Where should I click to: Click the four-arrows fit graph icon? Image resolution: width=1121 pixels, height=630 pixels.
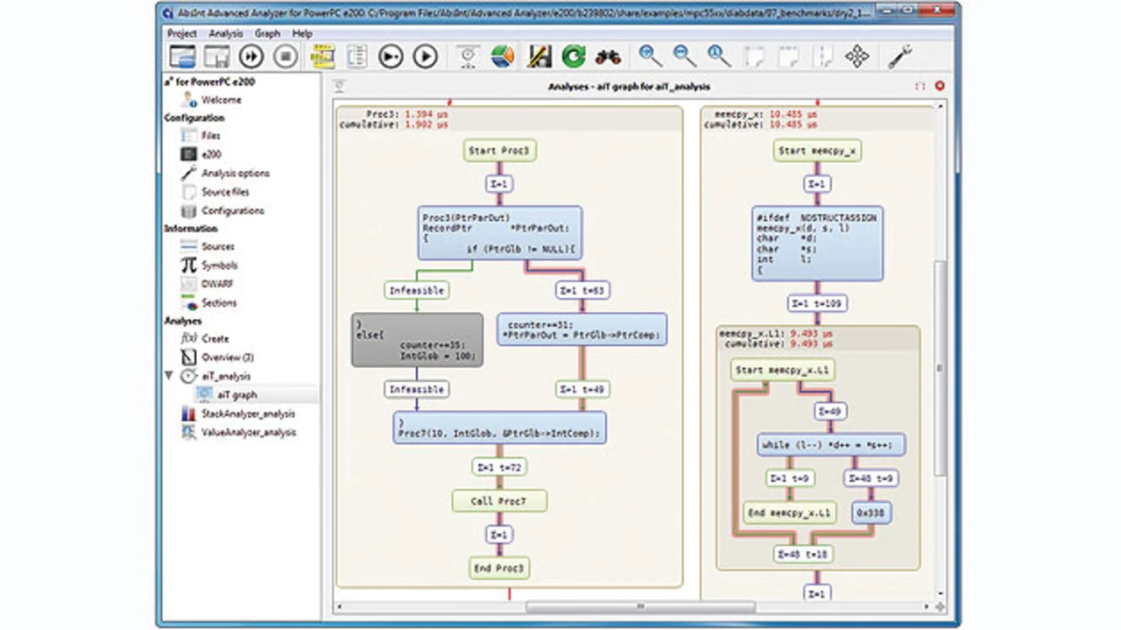(x=857, y=57)
